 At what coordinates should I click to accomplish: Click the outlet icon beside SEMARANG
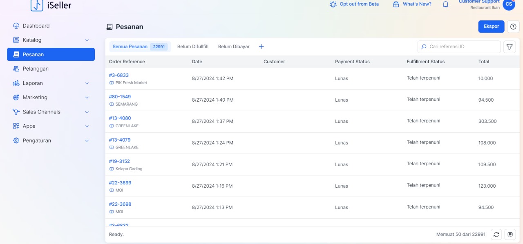click(x=112, y=104)
